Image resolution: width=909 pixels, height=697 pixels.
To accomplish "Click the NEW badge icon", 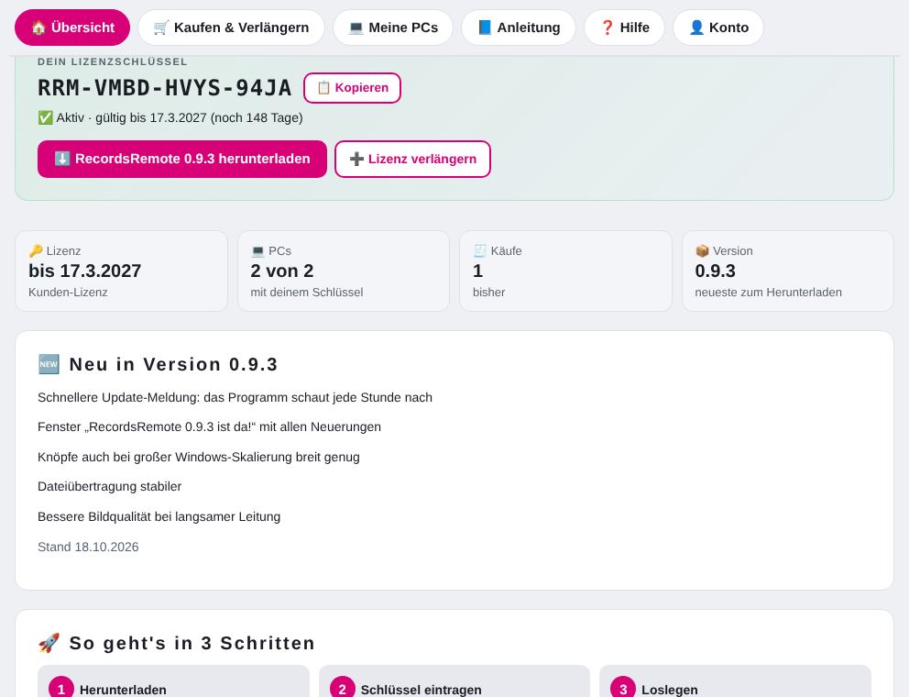I will [x=49, y=364].
